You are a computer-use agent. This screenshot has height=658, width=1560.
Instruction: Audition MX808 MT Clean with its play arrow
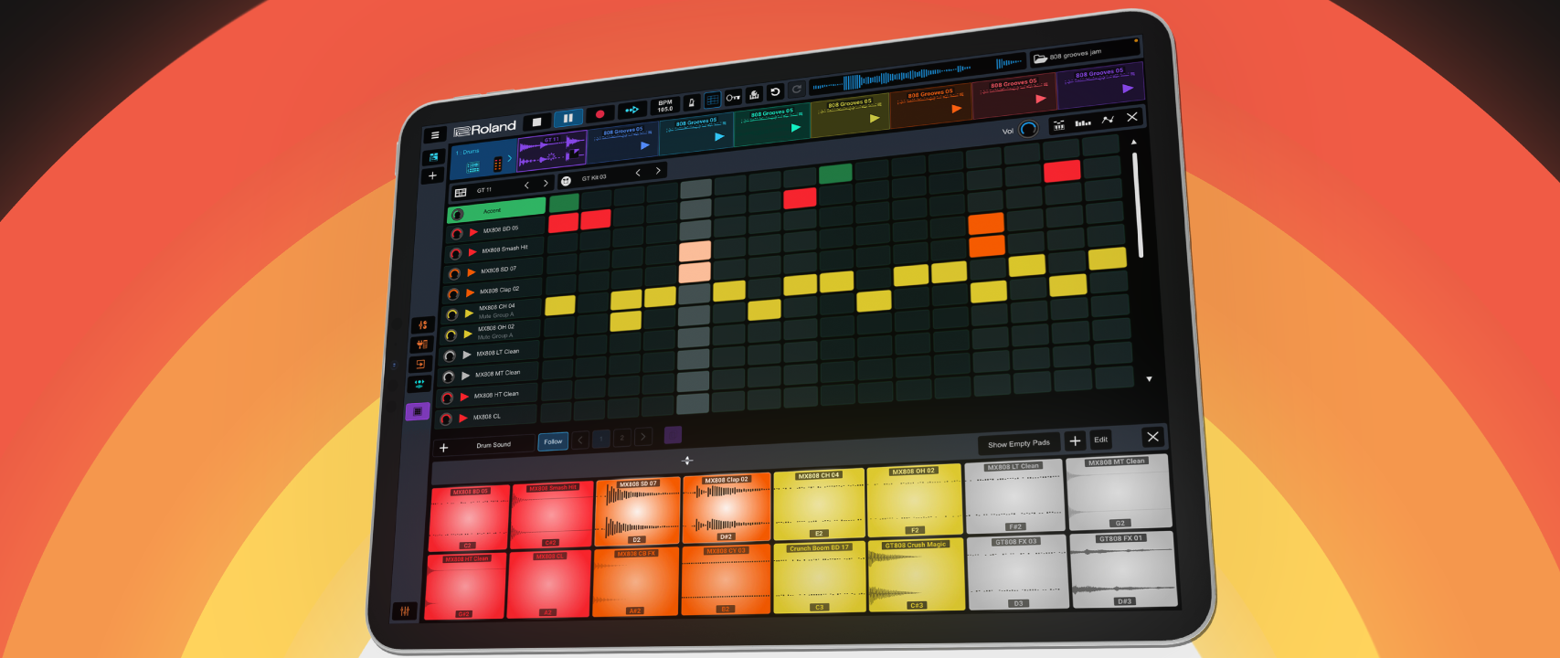(465, 376)
